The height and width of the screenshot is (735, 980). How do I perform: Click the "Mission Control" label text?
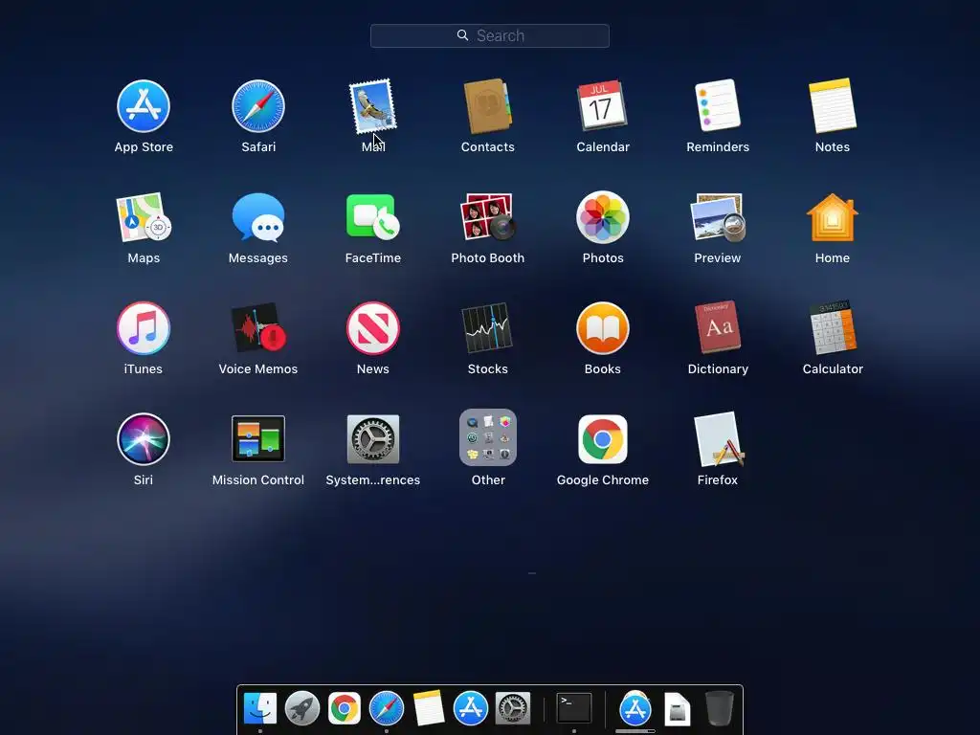tap(258, 480)
